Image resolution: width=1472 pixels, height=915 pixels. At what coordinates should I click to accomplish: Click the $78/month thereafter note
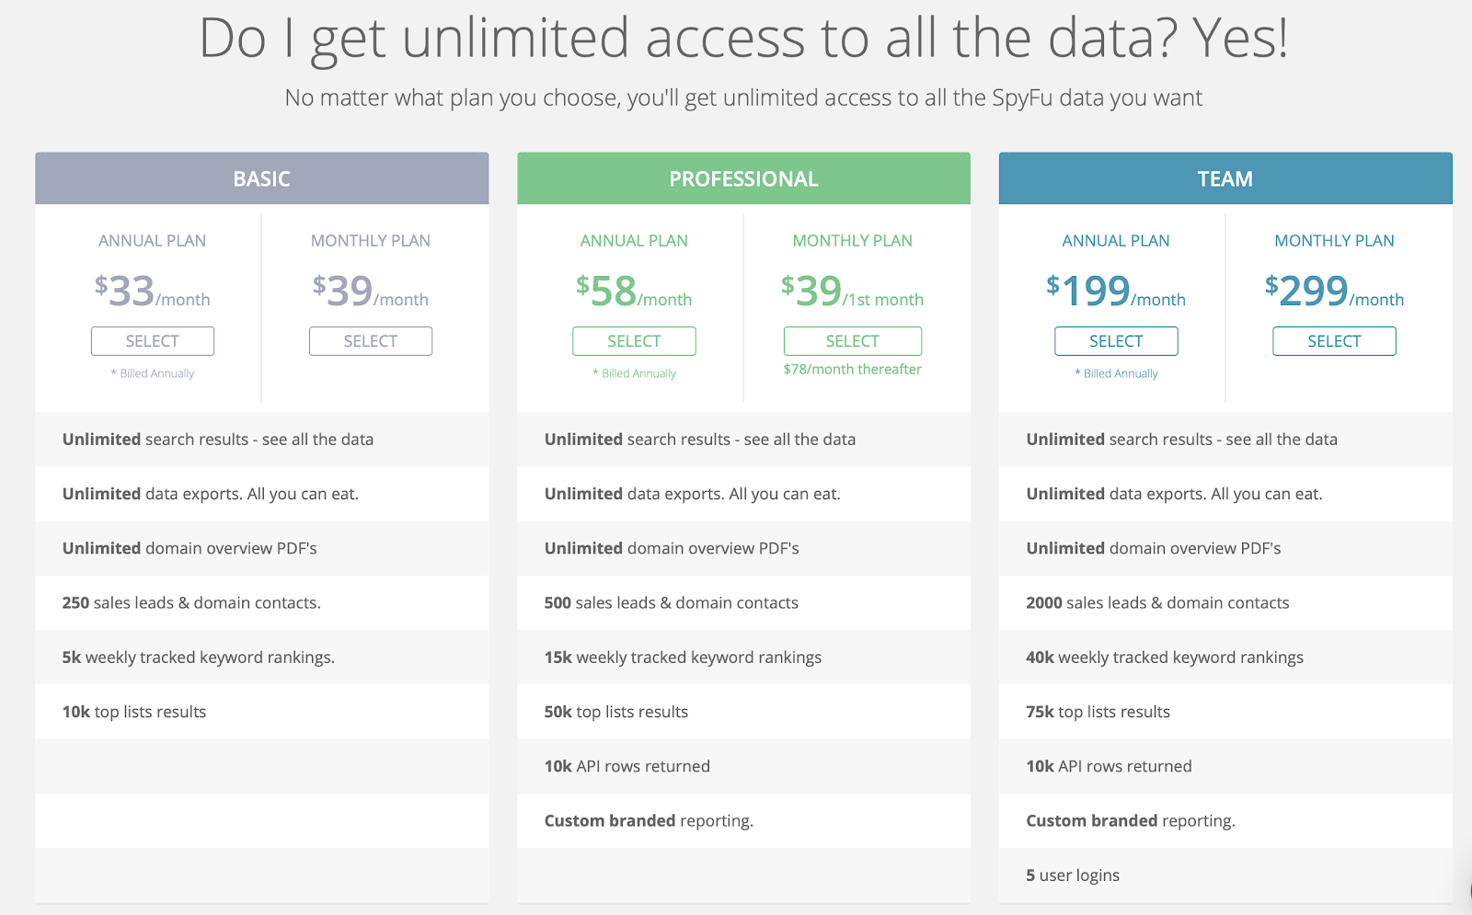coord(852,370)
